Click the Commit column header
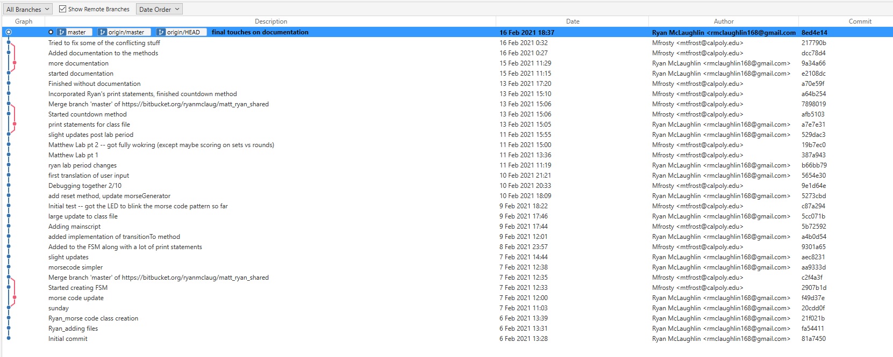Image resolution: width=893 pixels, height=357 pixels. [x=860, y=21]
